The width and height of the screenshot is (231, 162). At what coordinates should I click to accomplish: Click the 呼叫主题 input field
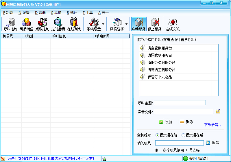click(180, 103)
